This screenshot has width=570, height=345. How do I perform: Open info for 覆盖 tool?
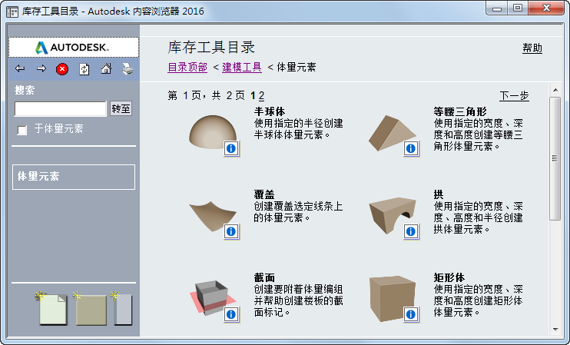click(231, 231)
